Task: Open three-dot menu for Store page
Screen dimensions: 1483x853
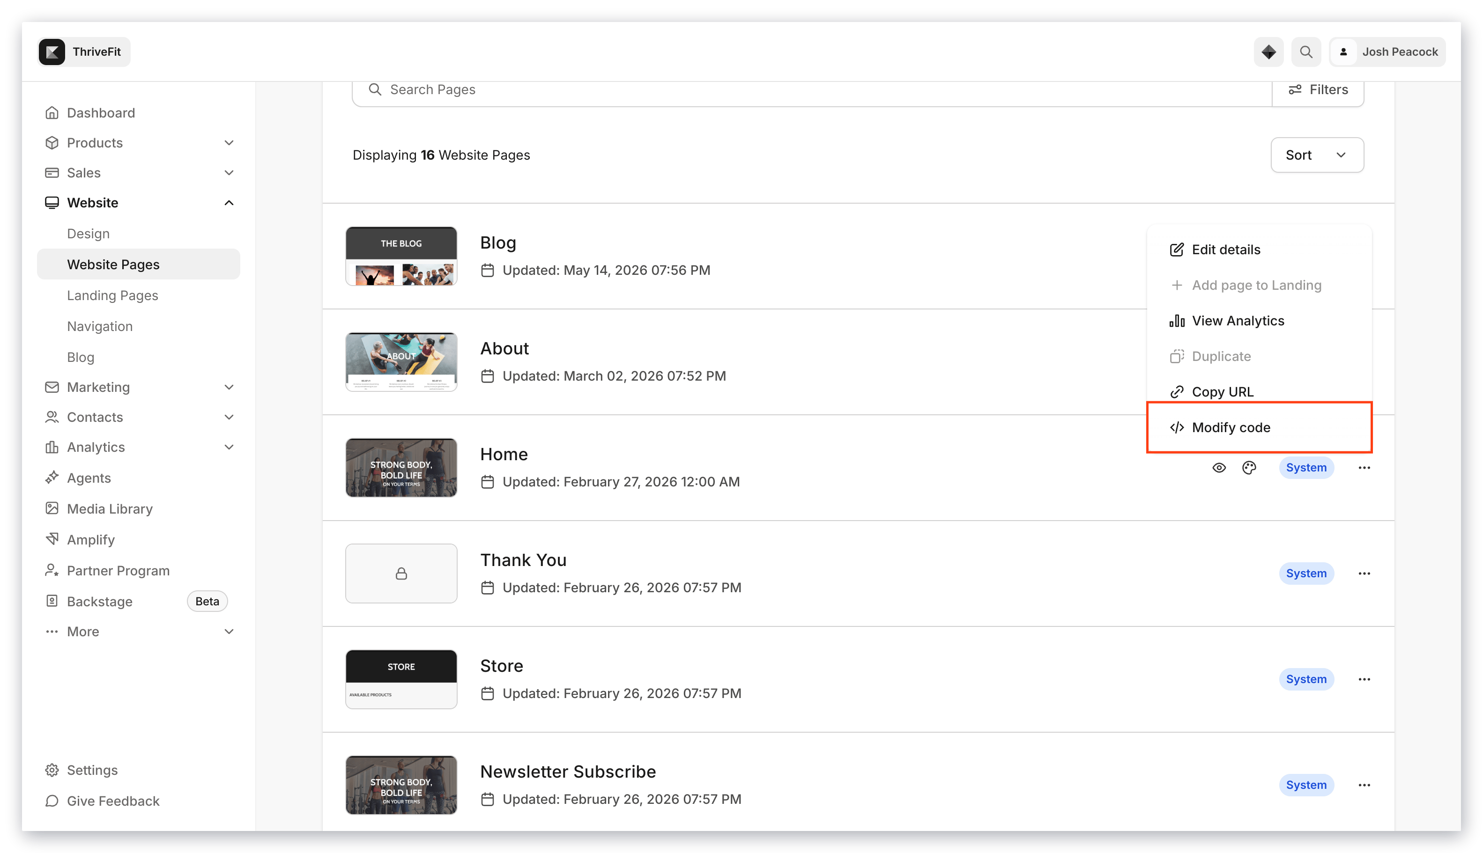Action: point(1364,679)
